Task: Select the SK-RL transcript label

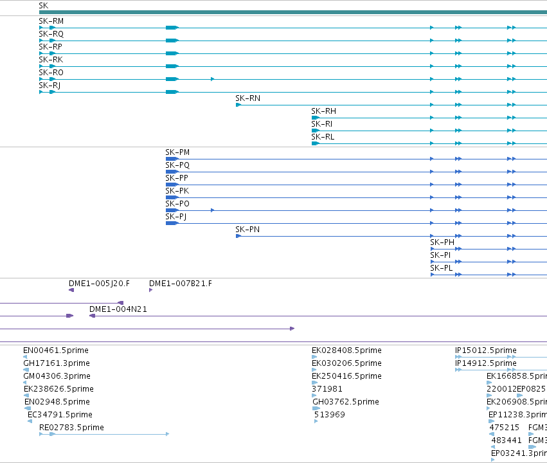Action: (323, 138)
